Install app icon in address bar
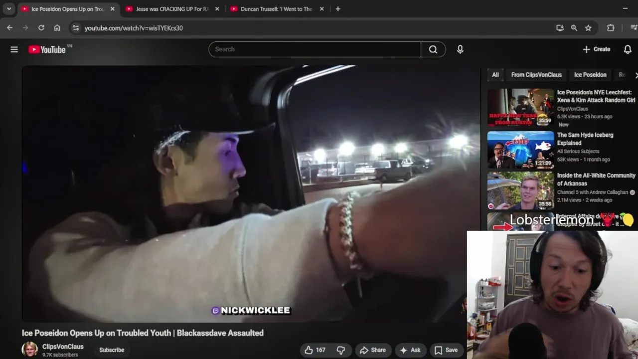The width and height of the screenshot is (638, 359). [560, 28]
